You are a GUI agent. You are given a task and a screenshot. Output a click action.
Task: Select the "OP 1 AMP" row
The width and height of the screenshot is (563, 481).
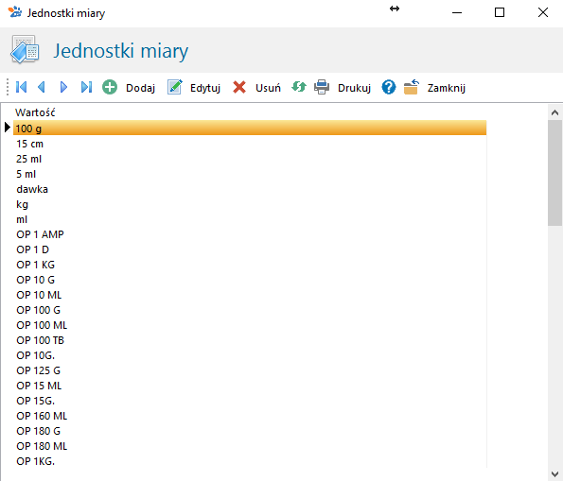tap(250, 234)
